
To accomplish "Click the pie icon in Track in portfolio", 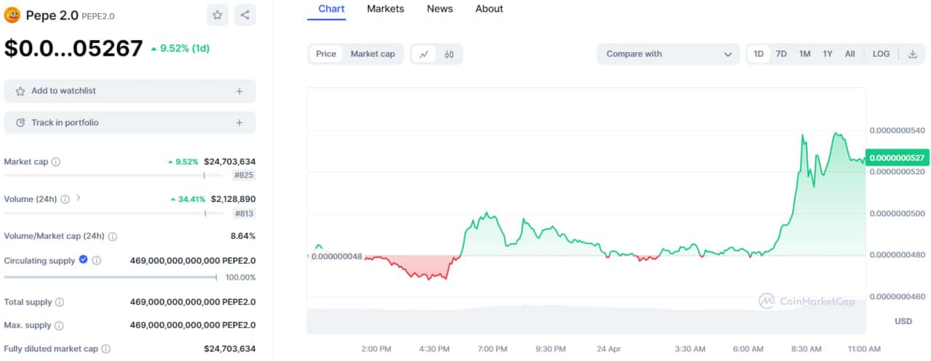I will [20, 123].
